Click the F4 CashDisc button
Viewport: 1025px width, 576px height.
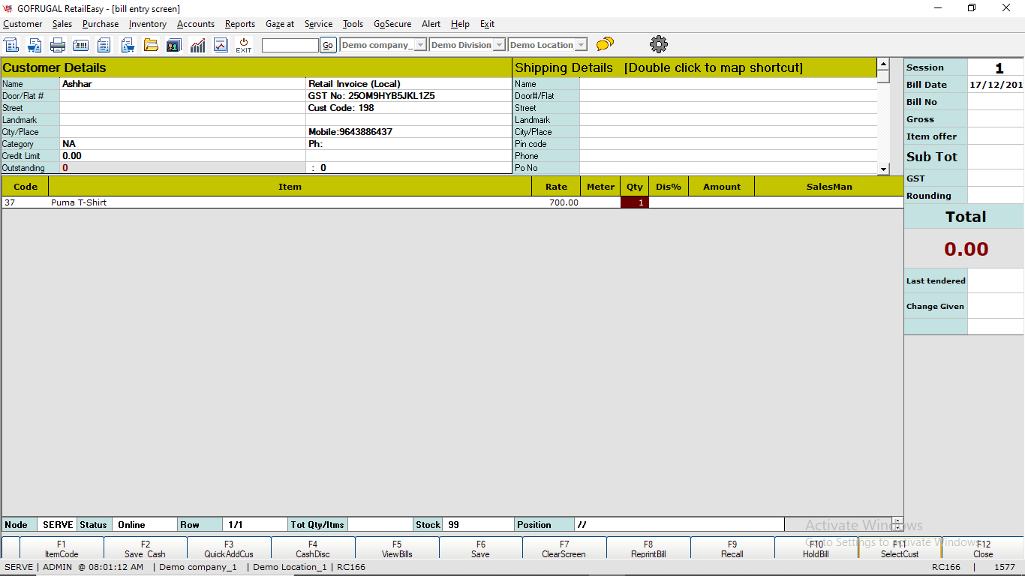(313, 549)
